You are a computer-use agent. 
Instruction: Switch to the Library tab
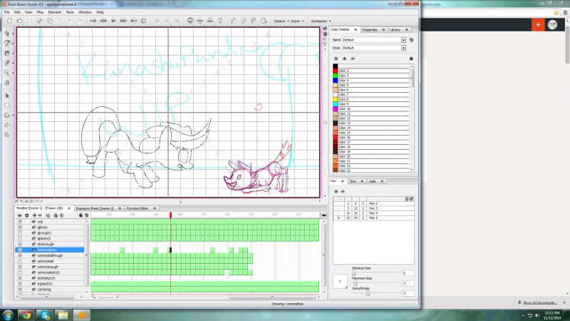[x=395, y=30]
